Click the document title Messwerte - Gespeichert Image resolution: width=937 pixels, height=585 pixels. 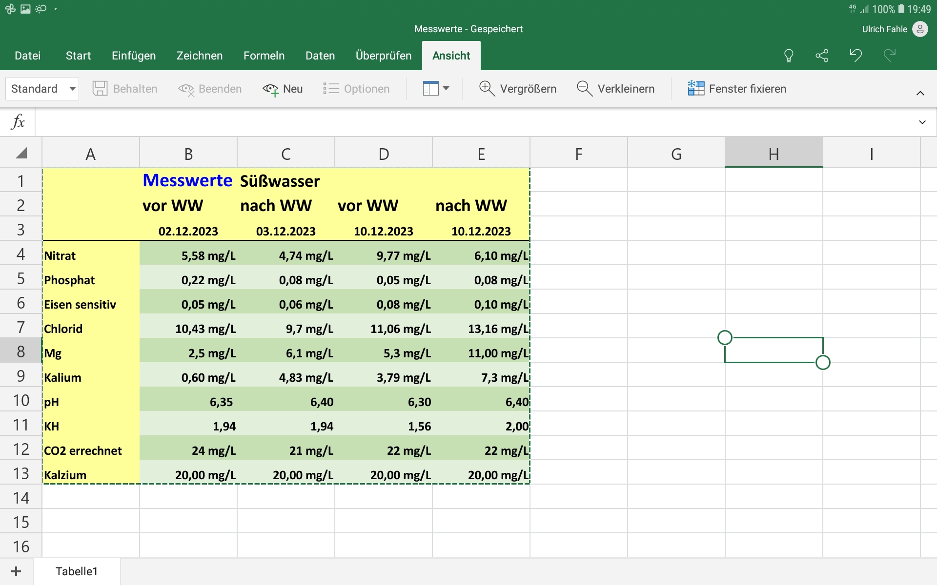point(468,29)
